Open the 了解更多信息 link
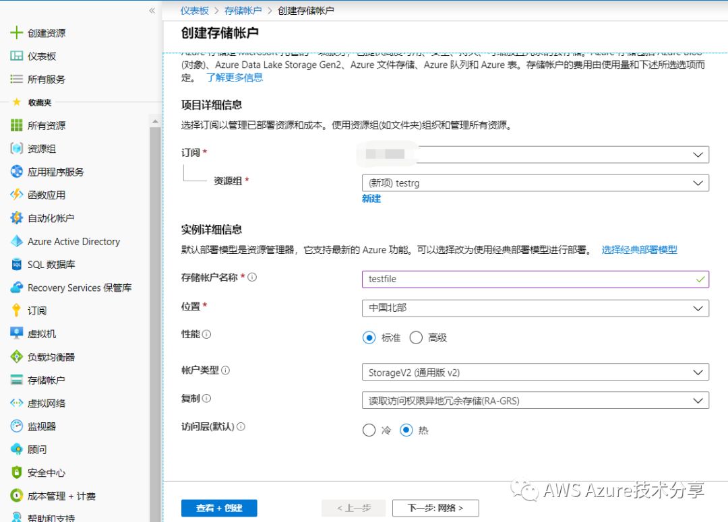 [x=235, y=77]
